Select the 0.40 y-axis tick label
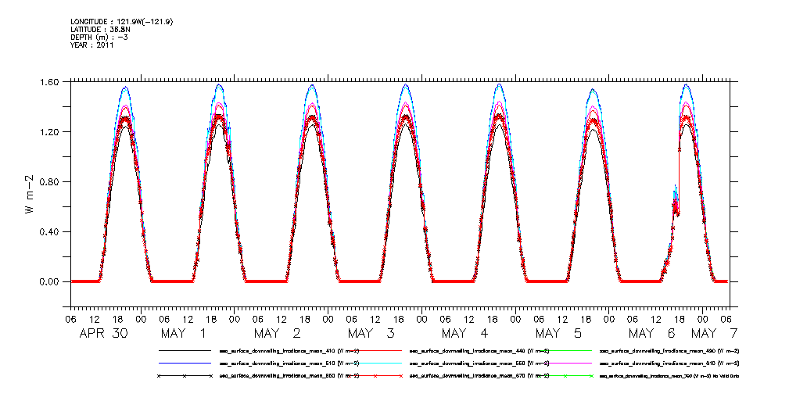This screenshot has height=394, width=789. (x=50, y=232)
